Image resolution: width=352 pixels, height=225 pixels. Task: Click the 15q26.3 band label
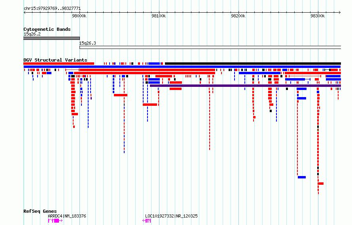click(x=87, y=43)
